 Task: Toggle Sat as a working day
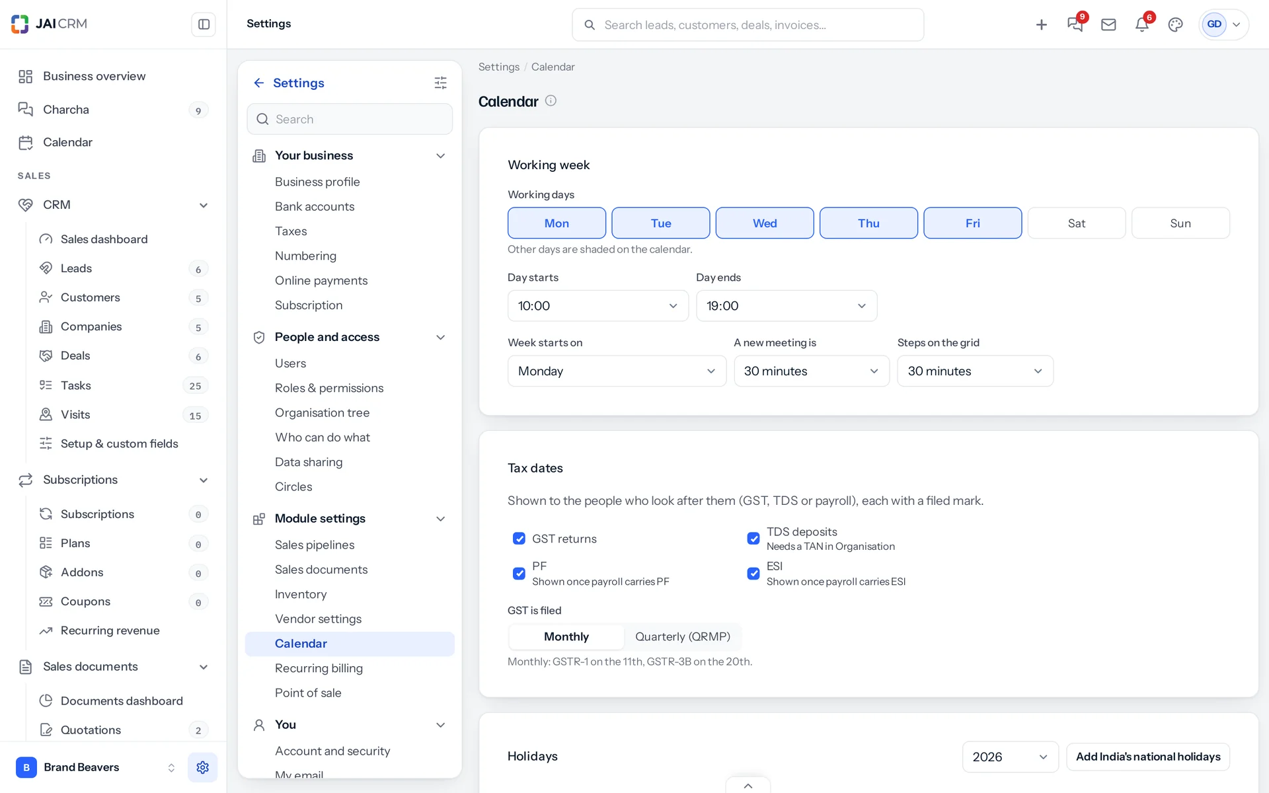pyautogui.click(x=1077, y=223)
